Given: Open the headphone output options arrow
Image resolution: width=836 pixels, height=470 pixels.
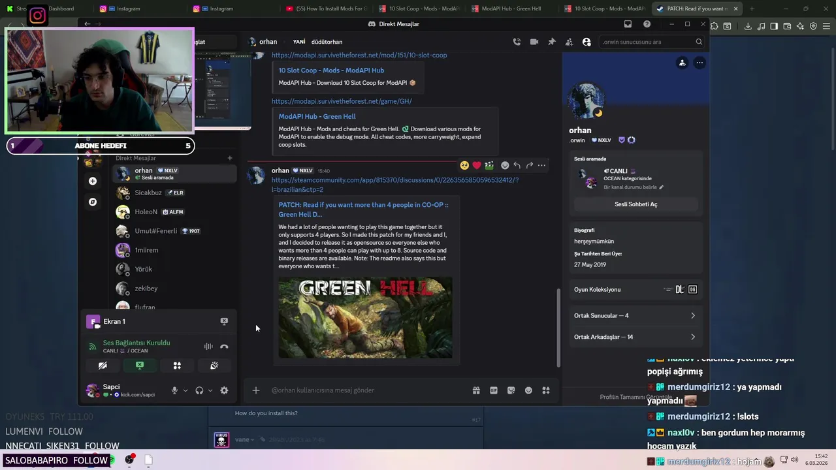Looking at the screenshot, I should coord(210,390).
